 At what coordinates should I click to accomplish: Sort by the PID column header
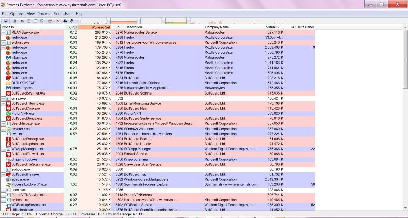(118, 27)
